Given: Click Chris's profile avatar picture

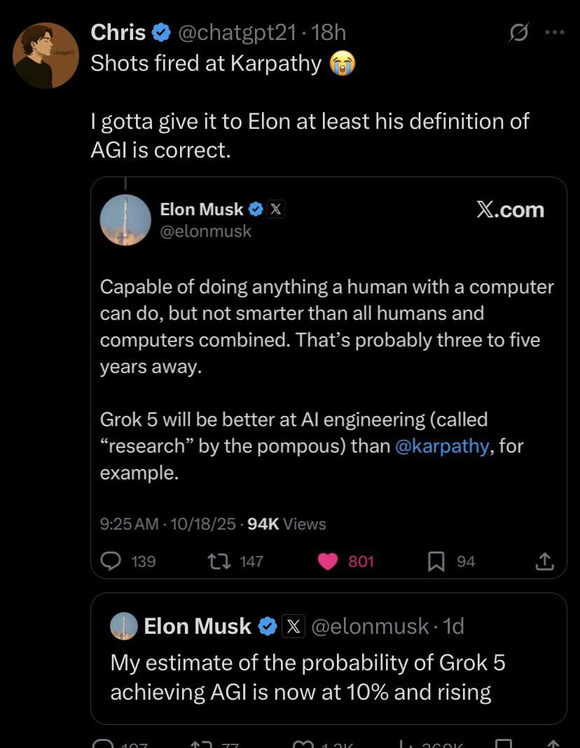Looking at the screenshot, I should pos(46,55).
